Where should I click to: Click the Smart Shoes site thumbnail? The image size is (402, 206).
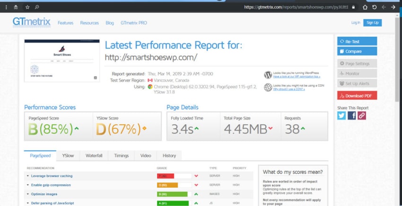pos(62,61)
